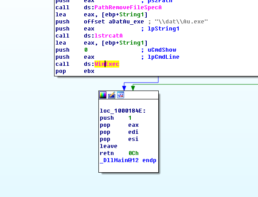Click the lstrcatA function reference

point(109,36)
